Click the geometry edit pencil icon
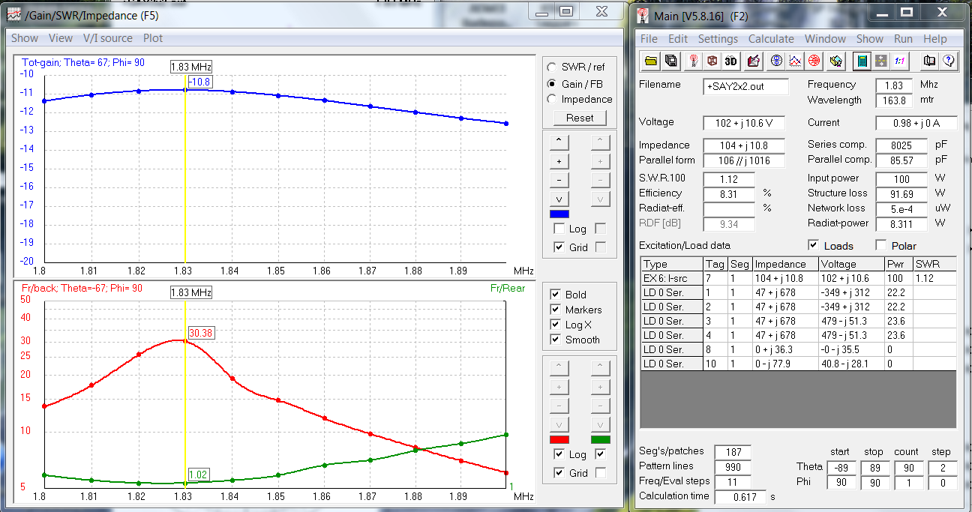 [754, 61]
